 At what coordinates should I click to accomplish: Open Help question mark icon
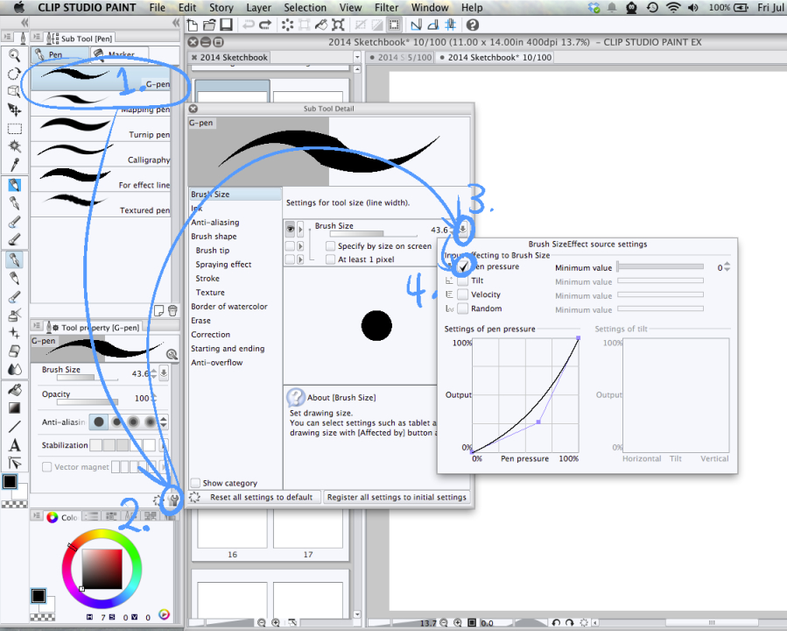point(473,25)
